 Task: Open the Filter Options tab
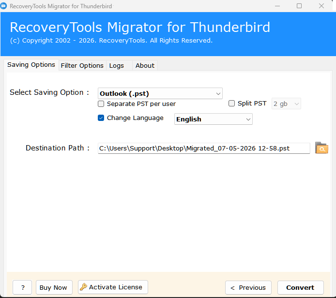pos(82,65)
